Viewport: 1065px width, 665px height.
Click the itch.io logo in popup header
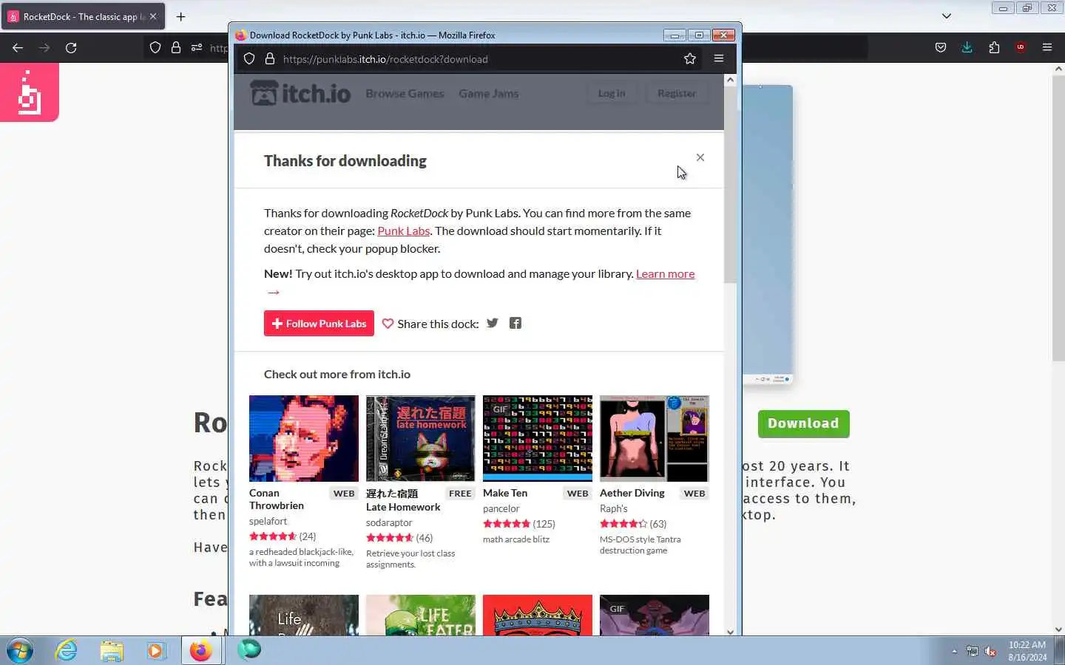300,93
